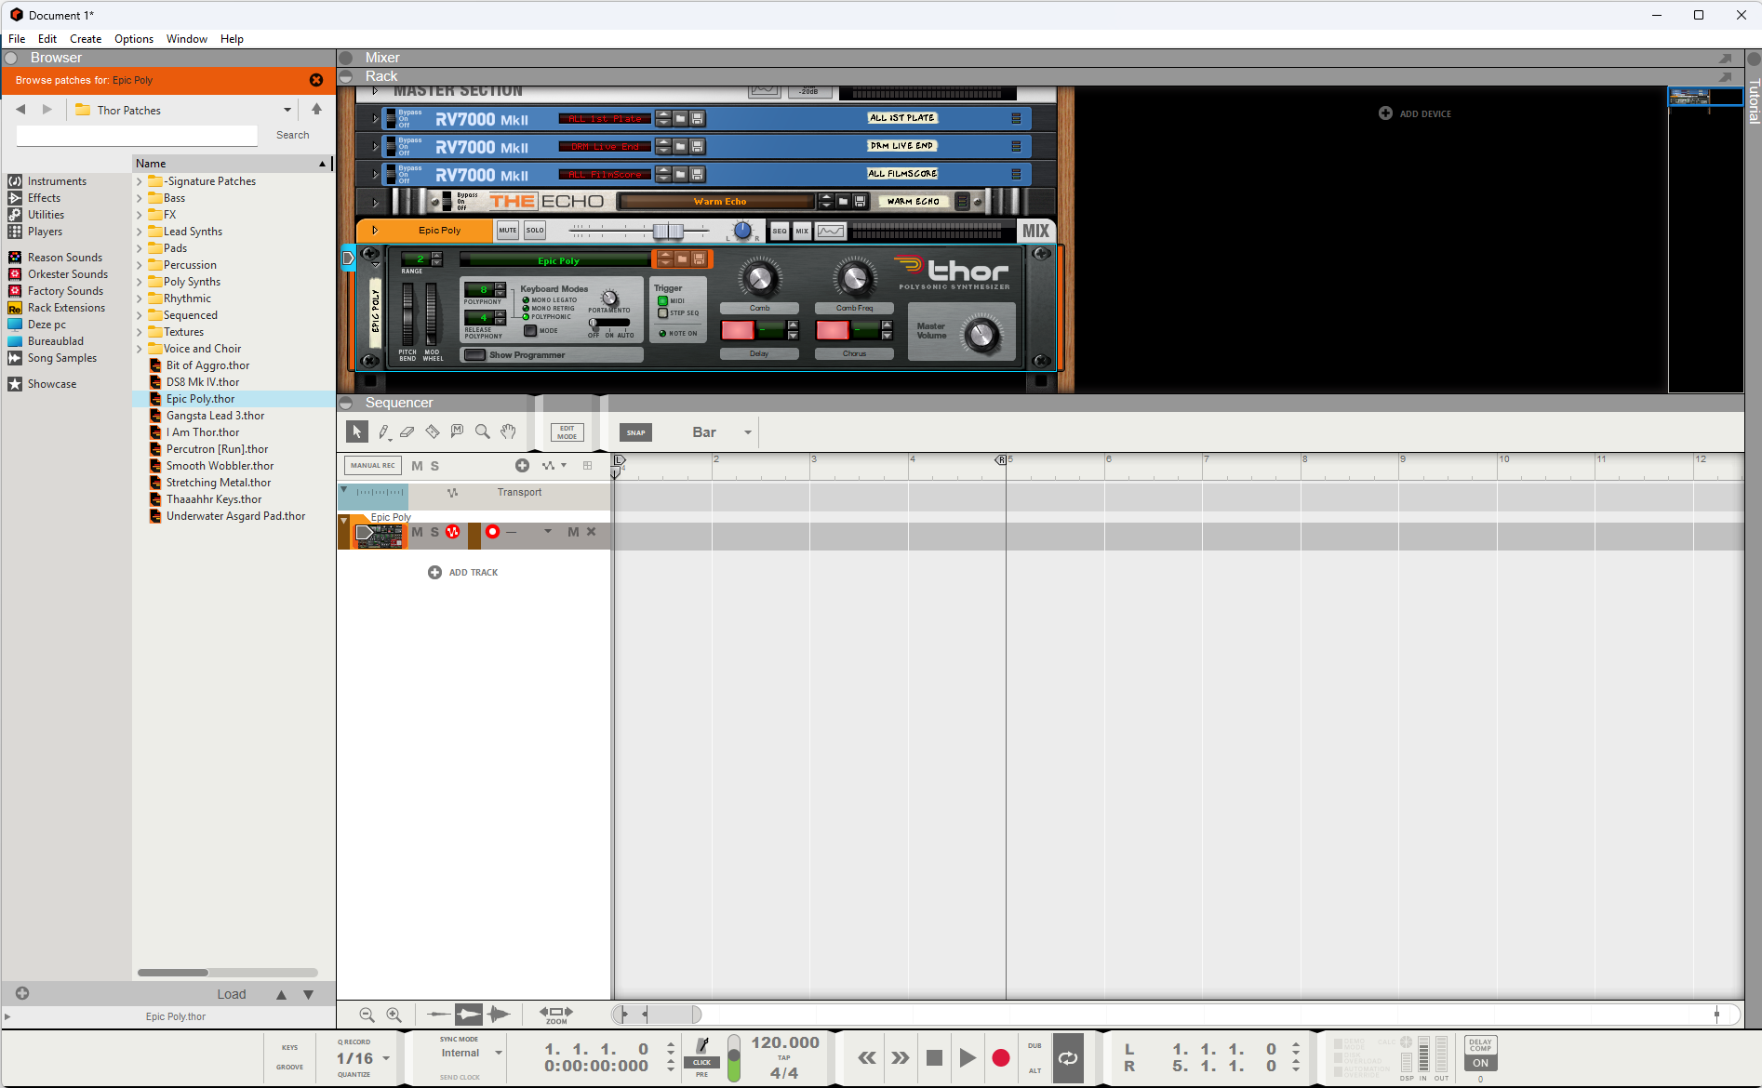The height and width of the screenshot is (1088, 1762).
Task: Mute the Epic Poly track with its M button
Action: pyautogui.click(x=418, y=533)
